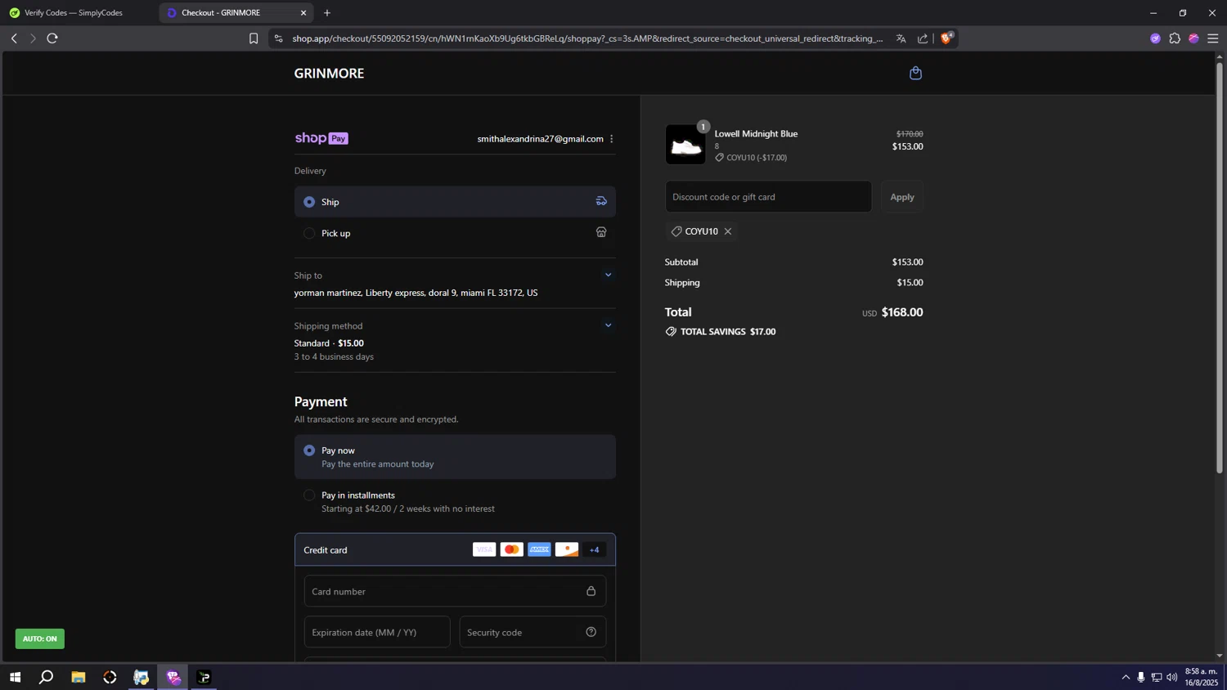The width and height of the screenshot is (1227, 690).
Task: Click the smithalexandrina27@gmail.com email text
Action: pyautogui.click(x=541, y=139)
